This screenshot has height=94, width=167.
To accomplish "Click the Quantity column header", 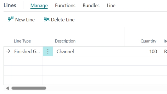I will click(x=148, y=41).
